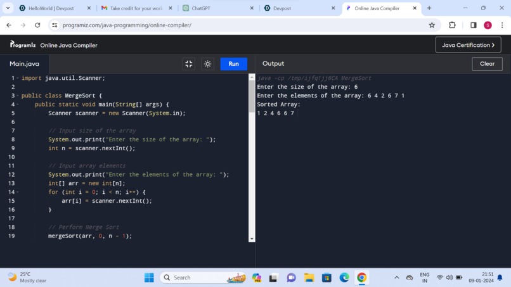Show hidden system tray icons
The image size is (511, 287).
click(397, 277)
